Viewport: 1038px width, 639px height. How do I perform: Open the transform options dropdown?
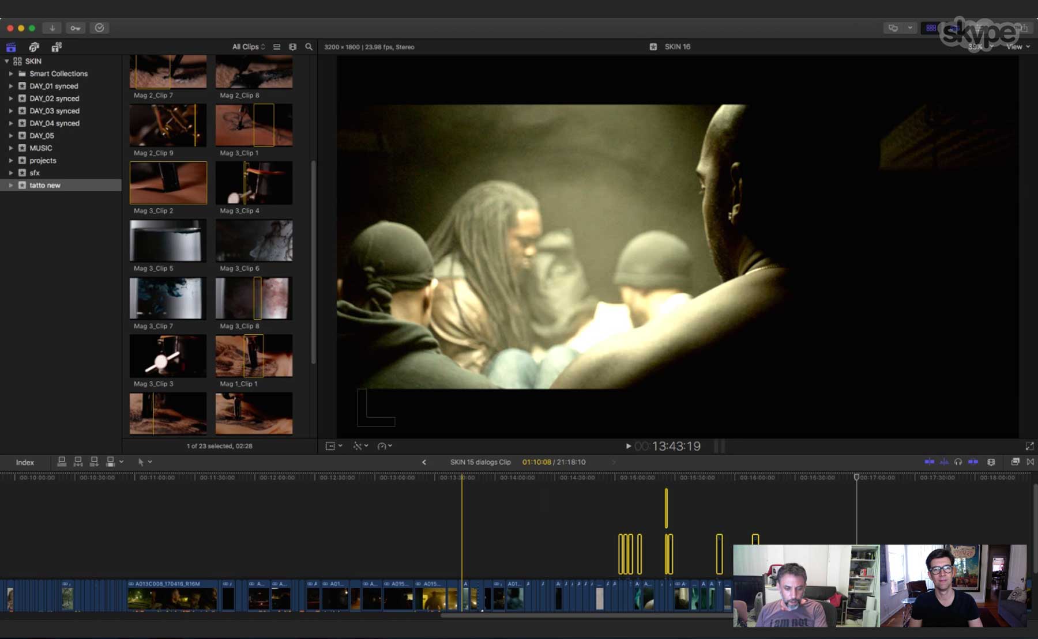[334, 446]
